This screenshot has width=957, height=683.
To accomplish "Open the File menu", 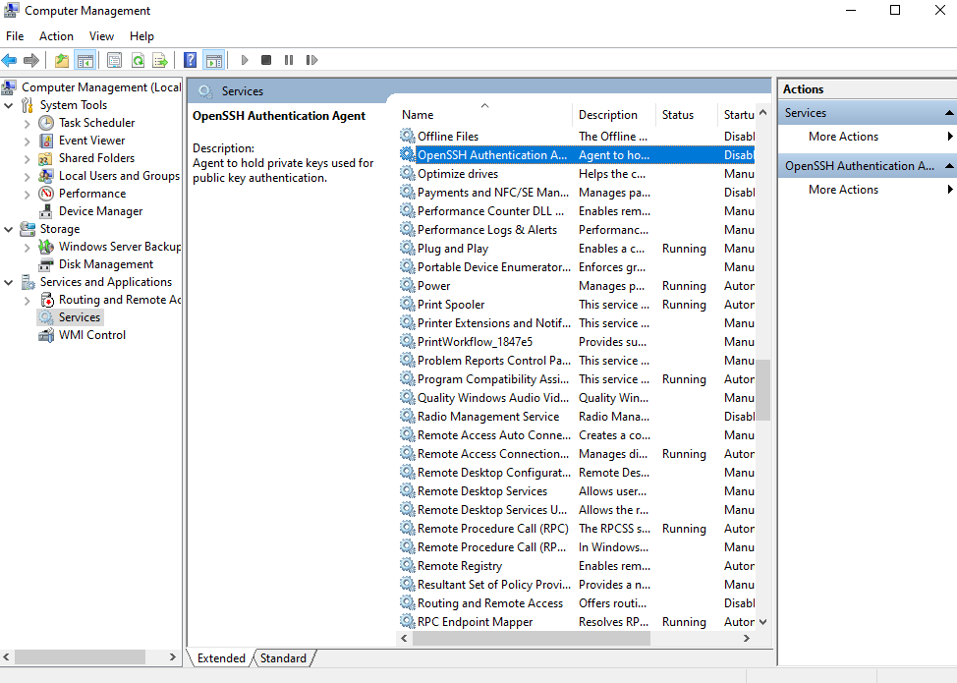I will (15, 36).
